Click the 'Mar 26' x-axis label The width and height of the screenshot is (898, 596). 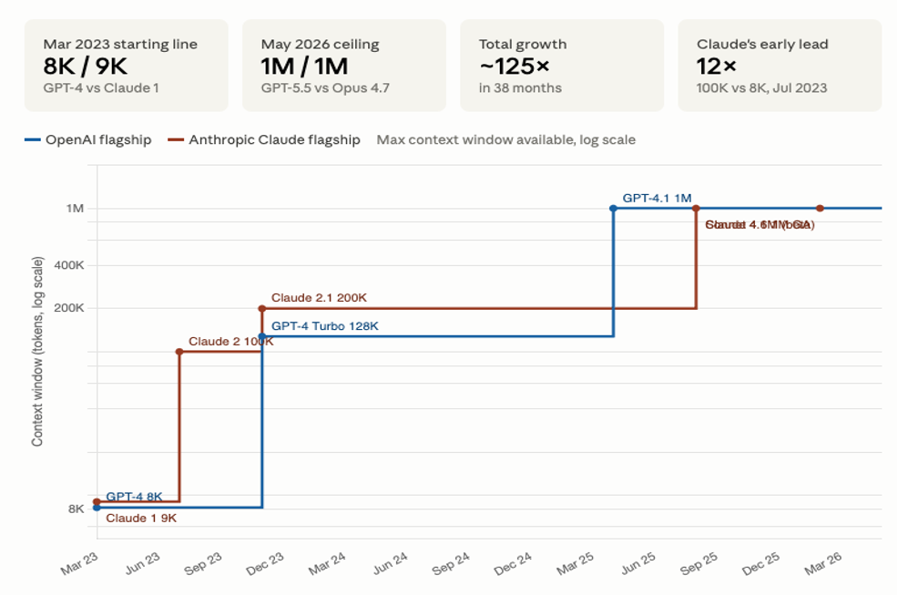823,563
